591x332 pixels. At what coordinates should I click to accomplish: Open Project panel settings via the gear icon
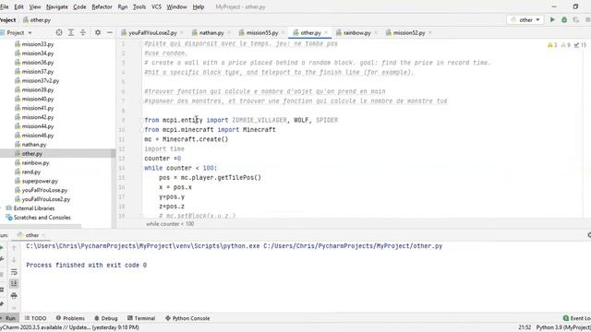pyautogui.click(x=98, y=33)
